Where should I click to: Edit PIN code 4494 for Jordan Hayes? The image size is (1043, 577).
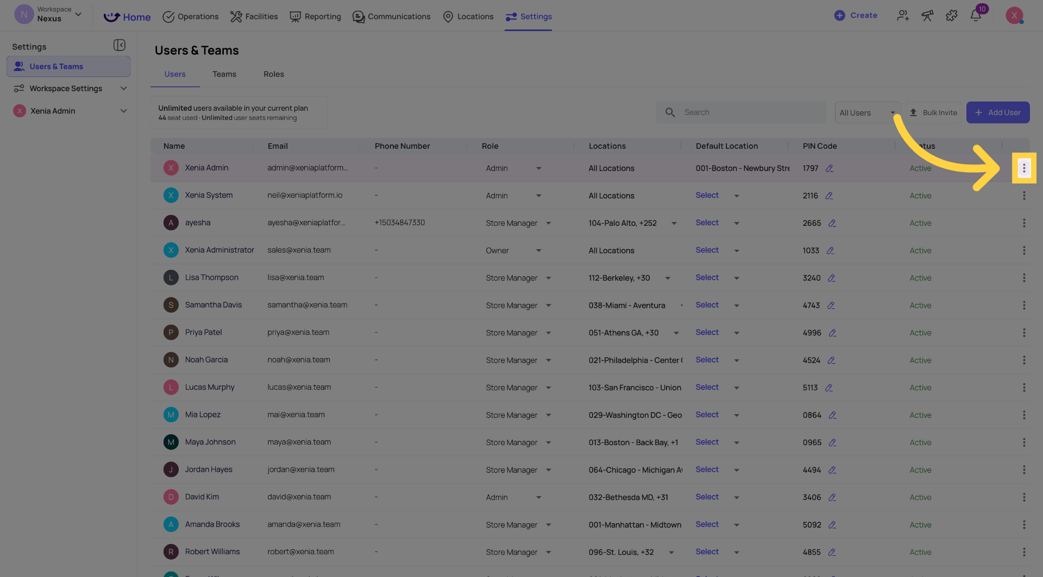tap(832, 470)
